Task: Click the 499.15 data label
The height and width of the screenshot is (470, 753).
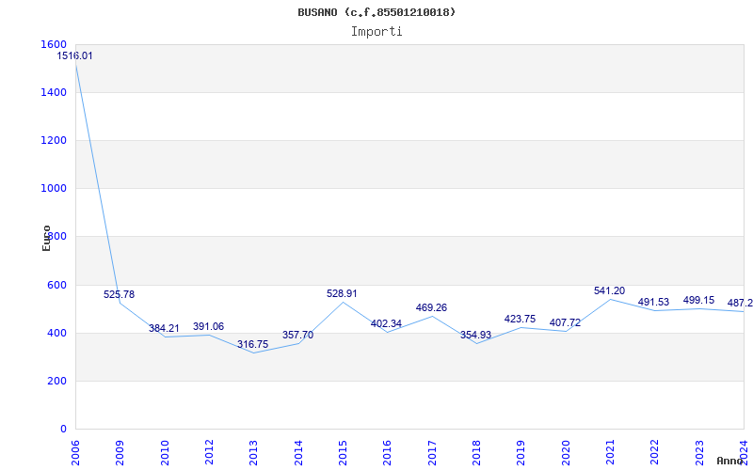Action: click(698, 300)
